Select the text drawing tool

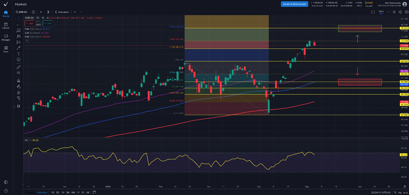[18, 54]
